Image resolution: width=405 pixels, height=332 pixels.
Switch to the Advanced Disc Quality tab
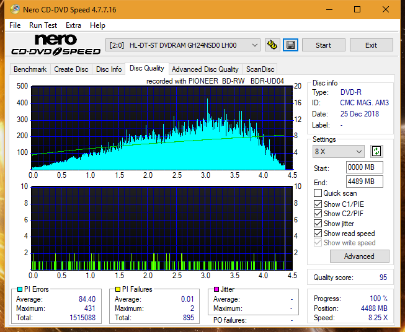tap(205, 69)
